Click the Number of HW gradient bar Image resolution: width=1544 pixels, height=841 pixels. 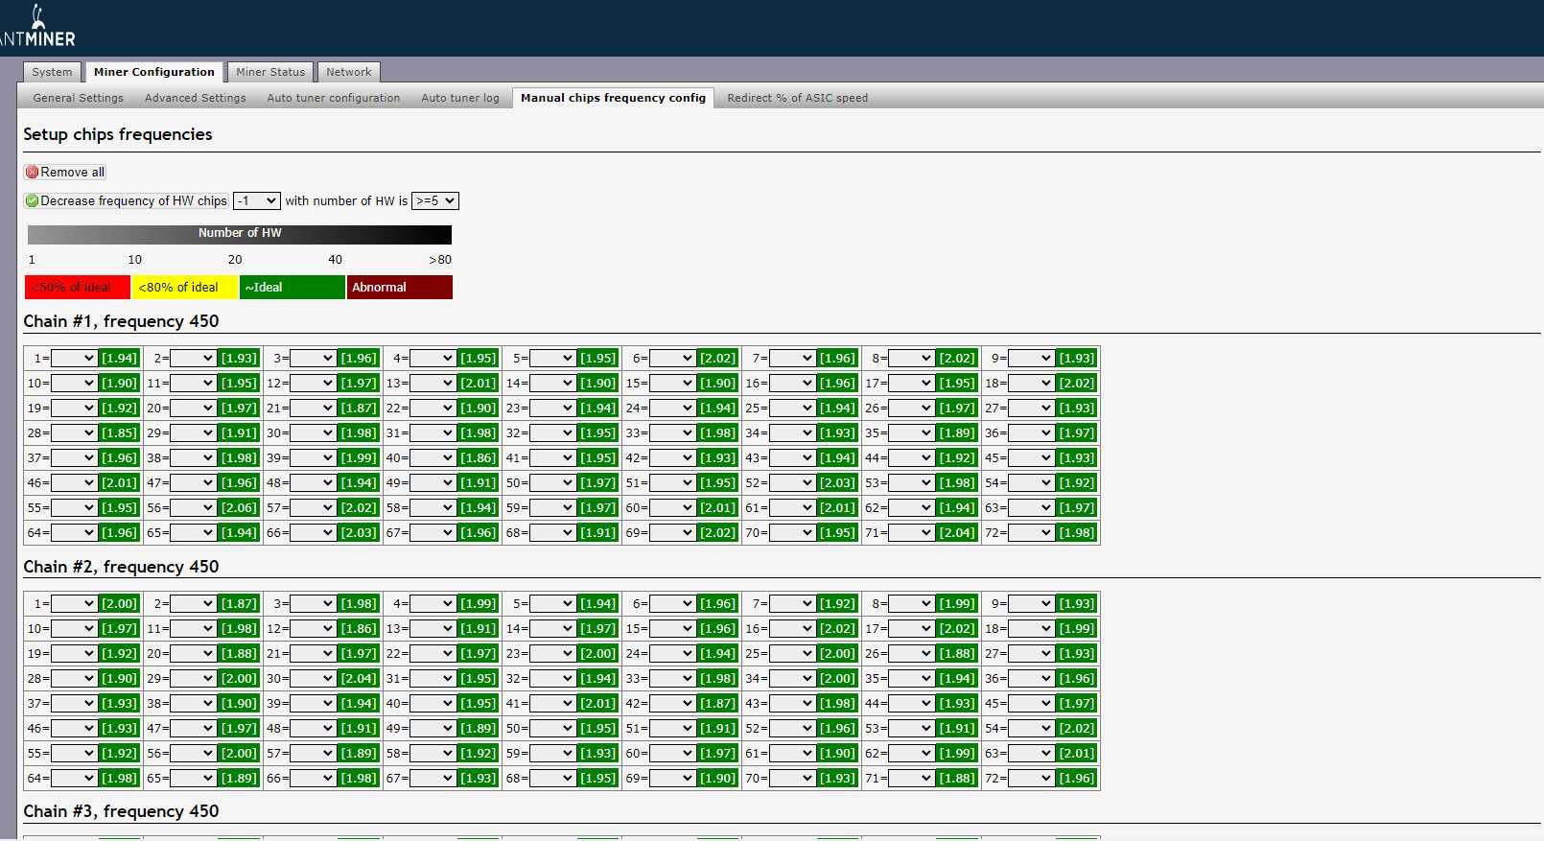tap(240, 234)
